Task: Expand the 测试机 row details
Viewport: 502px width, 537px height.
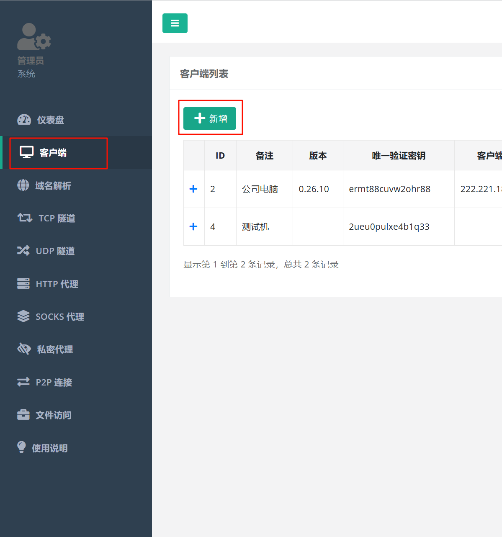Action: tap(193, 227)
